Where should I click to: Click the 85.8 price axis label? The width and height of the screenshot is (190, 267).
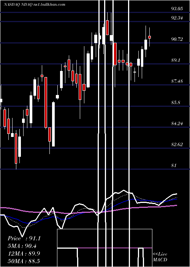(x=176, y=103)
